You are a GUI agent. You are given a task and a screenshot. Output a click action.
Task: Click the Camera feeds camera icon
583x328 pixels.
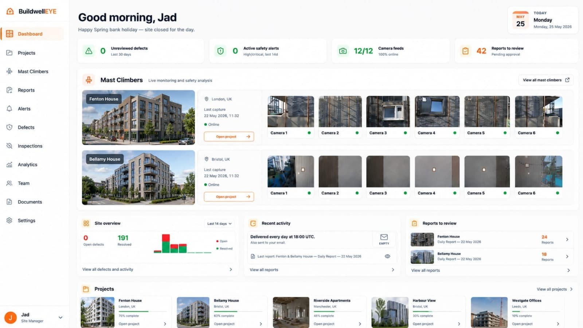tap(343, 51)
